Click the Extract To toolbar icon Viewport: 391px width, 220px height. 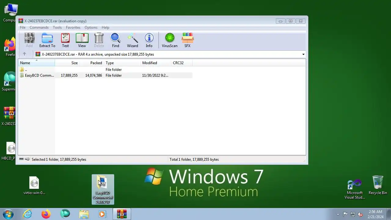[47, 40]
